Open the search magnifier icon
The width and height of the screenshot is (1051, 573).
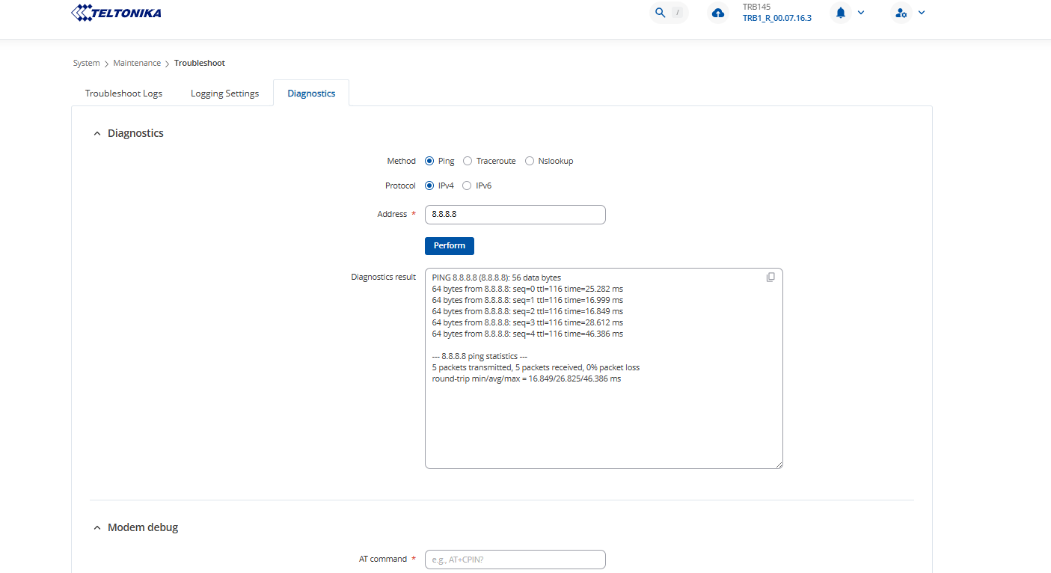click(x=660, y=13)
